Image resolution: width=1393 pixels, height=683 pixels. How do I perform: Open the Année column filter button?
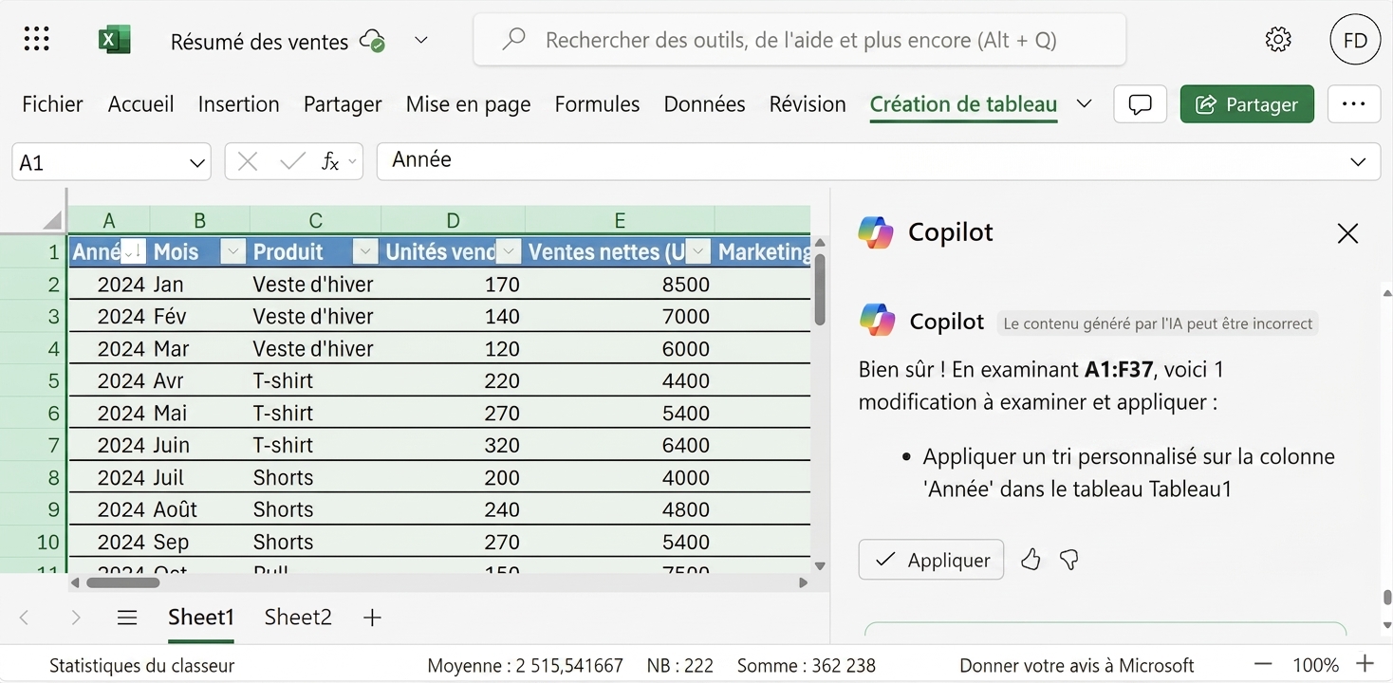pyautogui.click(x=134, y=251)
